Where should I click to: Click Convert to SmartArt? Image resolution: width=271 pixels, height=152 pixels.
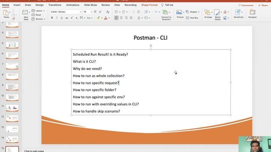166,15
